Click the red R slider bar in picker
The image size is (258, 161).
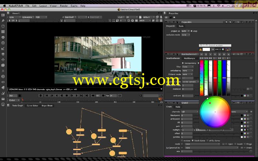click(215, 78)
